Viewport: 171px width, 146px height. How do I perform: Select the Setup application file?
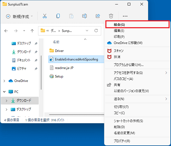pos(56,76)
